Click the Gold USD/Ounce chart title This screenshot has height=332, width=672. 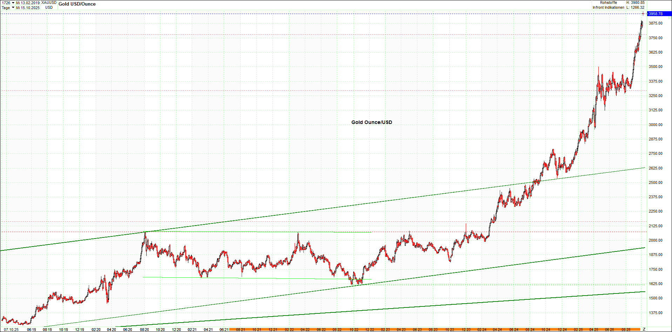coord(77,4)
